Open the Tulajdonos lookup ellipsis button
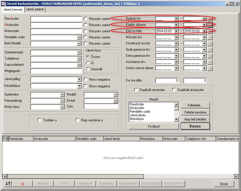This screenshot has height=191, width=241. (79, 58)
